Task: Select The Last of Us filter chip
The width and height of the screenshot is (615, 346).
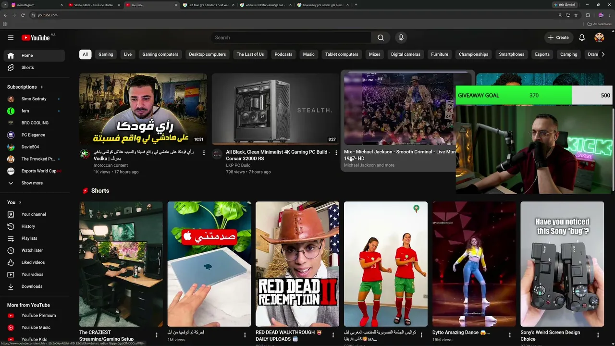Action: pyautogui.click(x=250, y=54)
